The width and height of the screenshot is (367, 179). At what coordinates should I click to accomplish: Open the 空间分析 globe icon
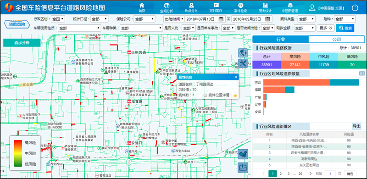point(167,5)
